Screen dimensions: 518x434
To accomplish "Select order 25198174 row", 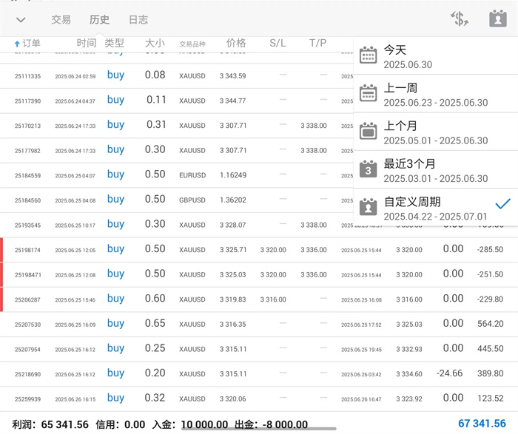I will (259, 250).
